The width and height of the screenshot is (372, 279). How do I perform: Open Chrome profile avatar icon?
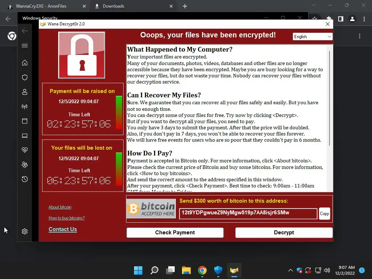pos(352,19)
